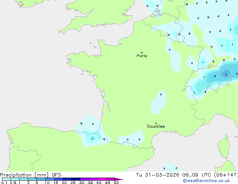The height and width of the screenshot is (184, 238).
Task: Pick the 10–15 mm blue legend swatch
Action: (50, 179)
